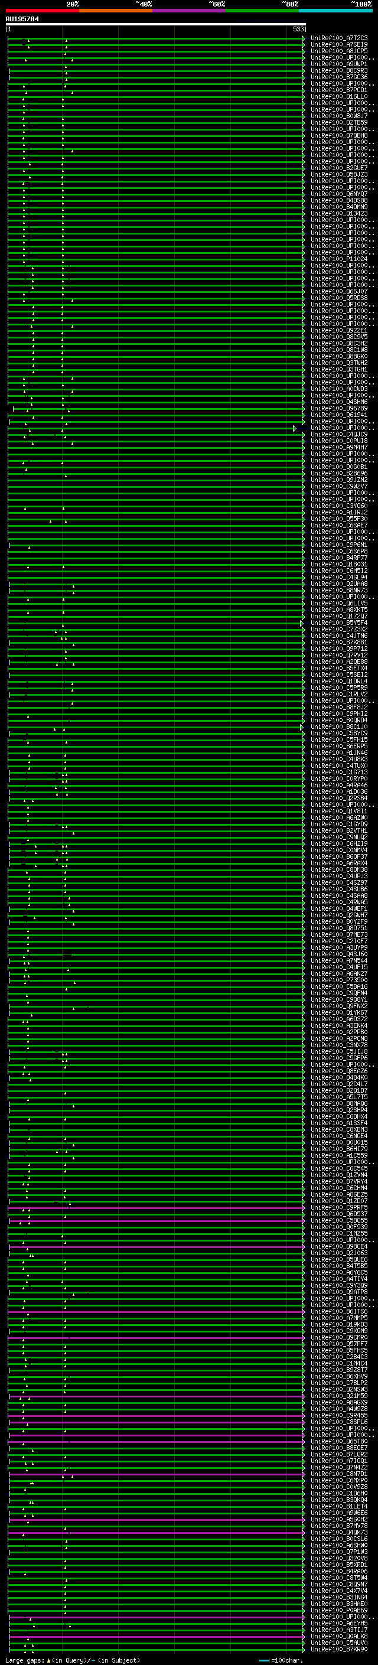Select hit label UniRef100_Q0ALK8

339,1637
